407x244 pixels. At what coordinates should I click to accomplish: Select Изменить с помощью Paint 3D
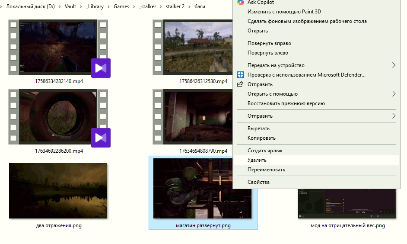click(x=316, y=12)
